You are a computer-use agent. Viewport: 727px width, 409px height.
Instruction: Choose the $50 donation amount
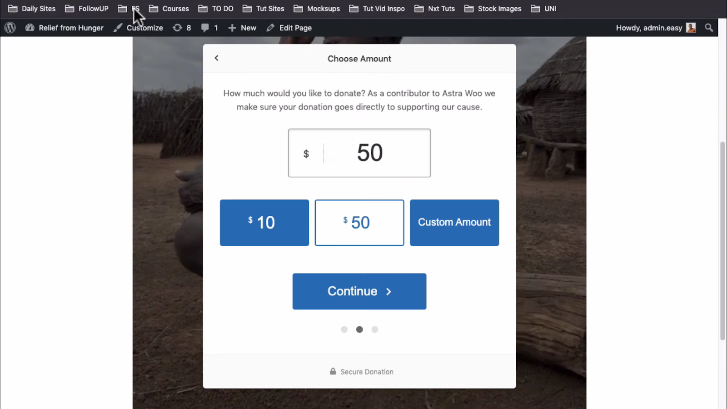point(359,223)
